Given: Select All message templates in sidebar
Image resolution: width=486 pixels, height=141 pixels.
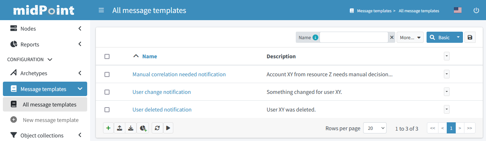Looking at the screenshot, I should (x=45, y=104).
